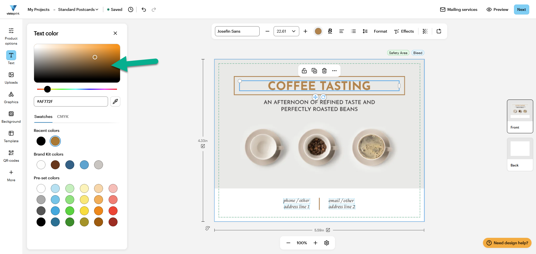Open Need design help chat
536x254 pixels.
507,243
